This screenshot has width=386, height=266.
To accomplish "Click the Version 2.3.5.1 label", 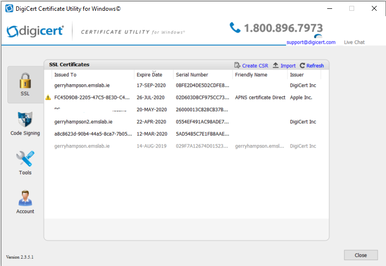I will click(x=20, y=257).
